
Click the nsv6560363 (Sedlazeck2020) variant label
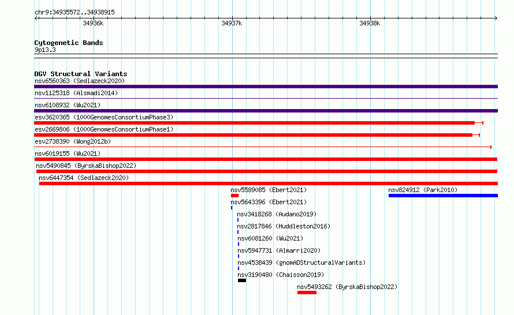pyautogui.click(x=80, y=81)
